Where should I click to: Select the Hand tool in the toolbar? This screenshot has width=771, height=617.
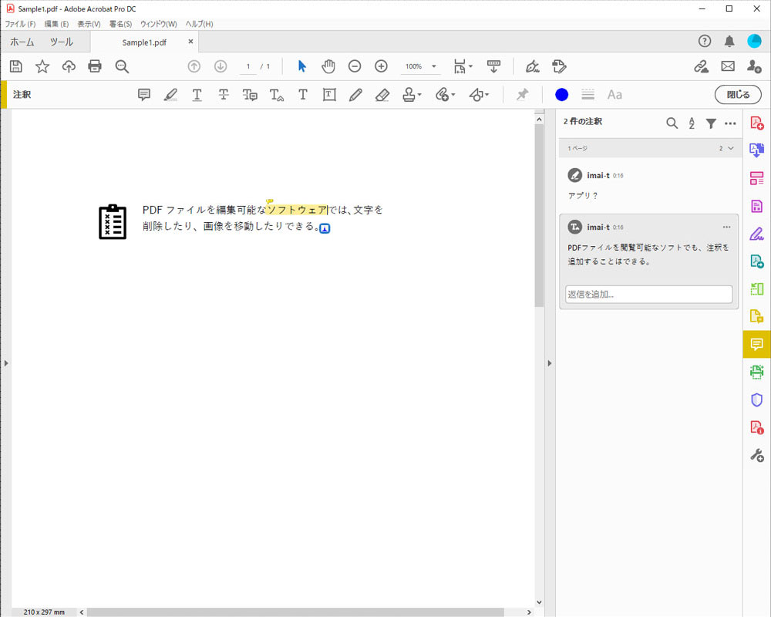click(328, 66)
